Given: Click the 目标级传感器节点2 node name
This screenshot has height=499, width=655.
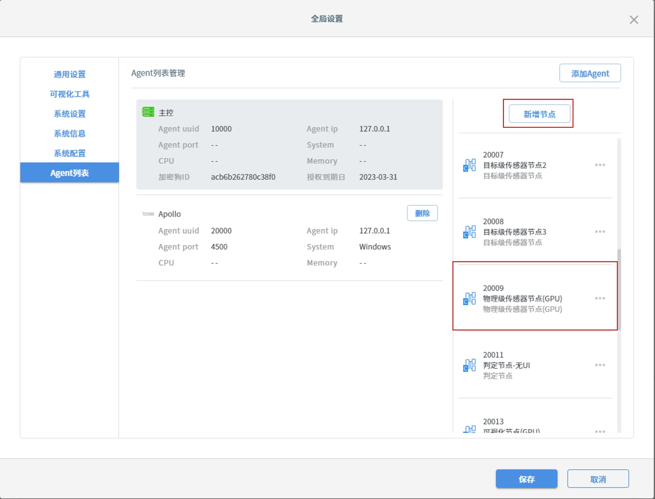Looking at the screenshot, I should tap(515, 165).
